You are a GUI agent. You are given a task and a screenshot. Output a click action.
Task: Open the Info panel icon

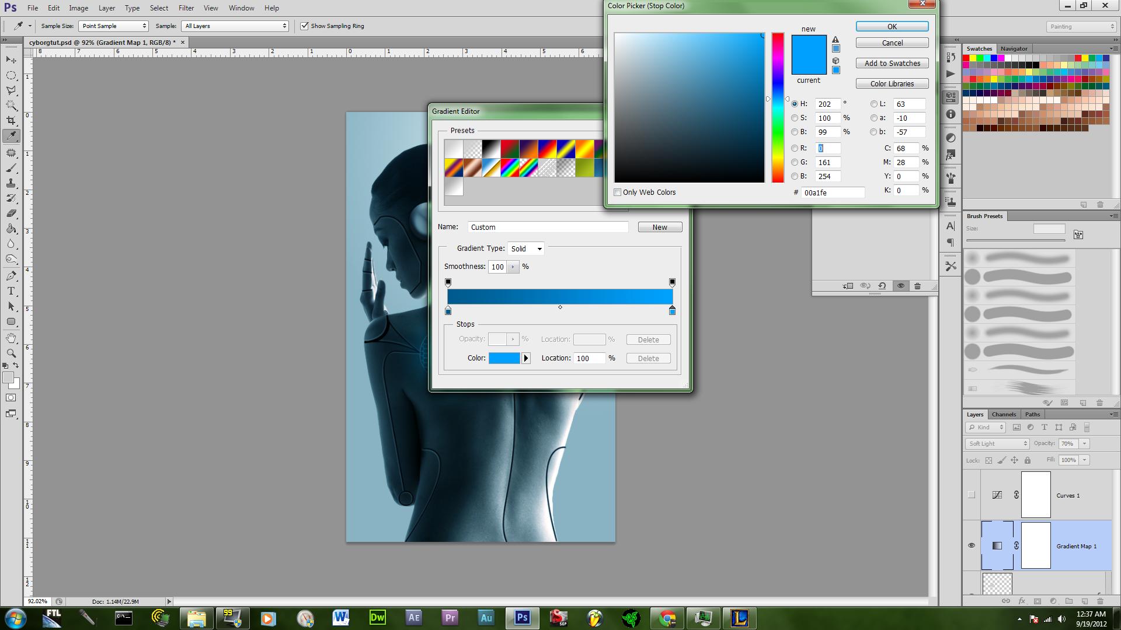(x=951, y=114)
